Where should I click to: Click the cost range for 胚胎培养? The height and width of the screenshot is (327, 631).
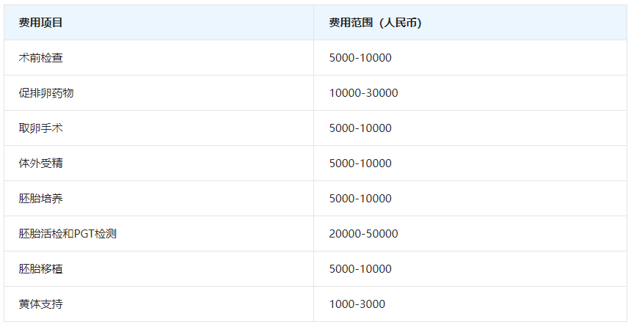(360, 199)
